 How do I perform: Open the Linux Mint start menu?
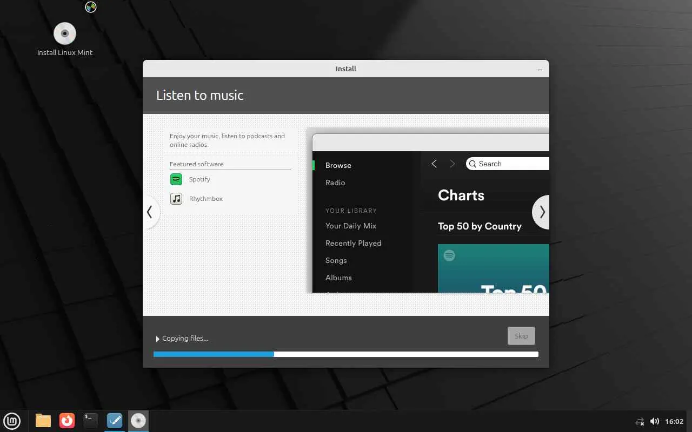pos(12,421)
